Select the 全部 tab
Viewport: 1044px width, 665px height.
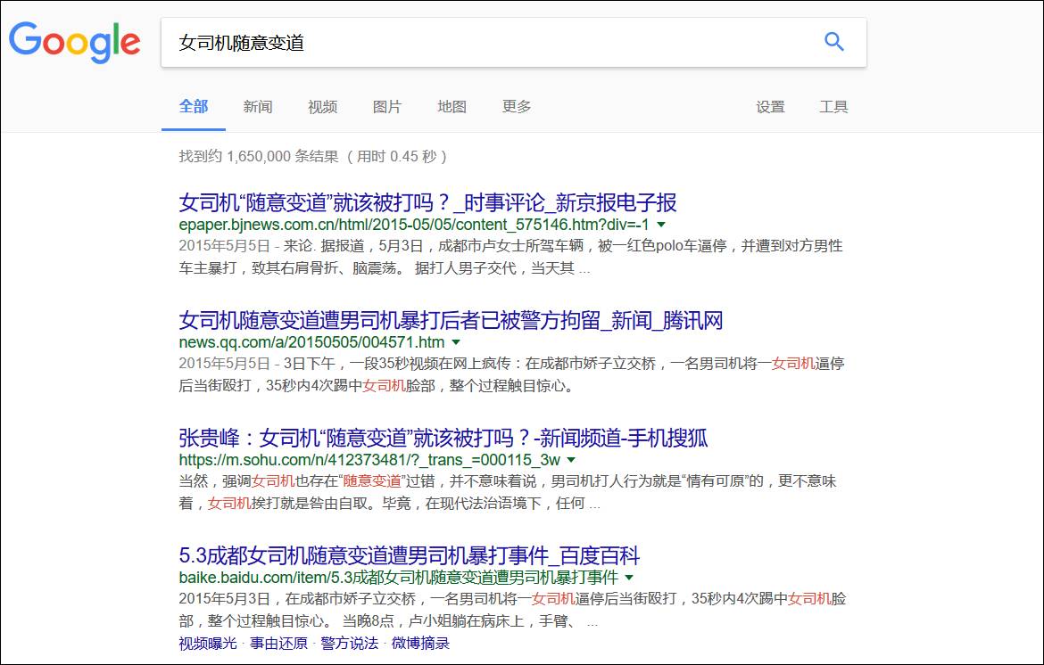(x=194, y=106)
